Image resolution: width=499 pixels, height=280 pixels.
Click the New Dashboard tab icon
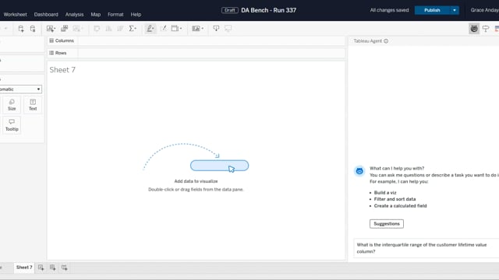pos(52,268)
